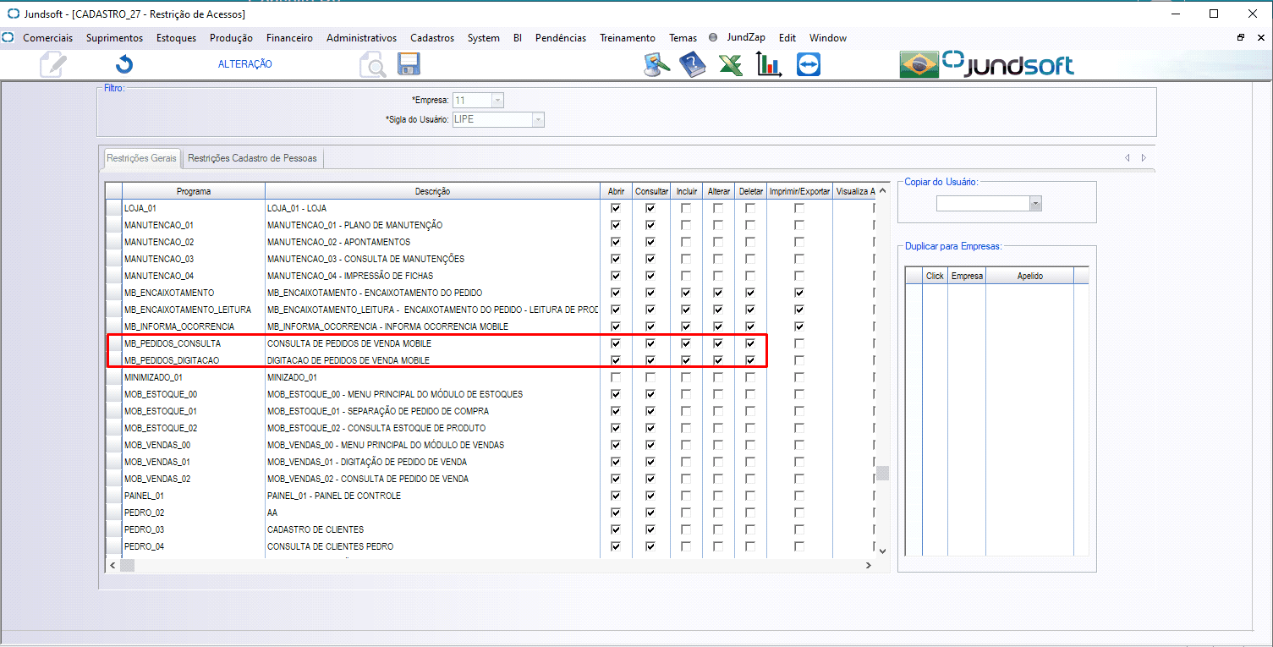Click the Empresa column header in Duplicar grid
Screen dimensions: 1273x647
(967, 276)
